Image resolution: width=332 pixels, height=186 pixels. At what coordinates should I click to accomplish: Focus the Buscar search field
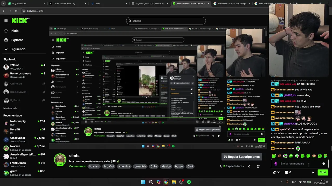click(166, 21)
